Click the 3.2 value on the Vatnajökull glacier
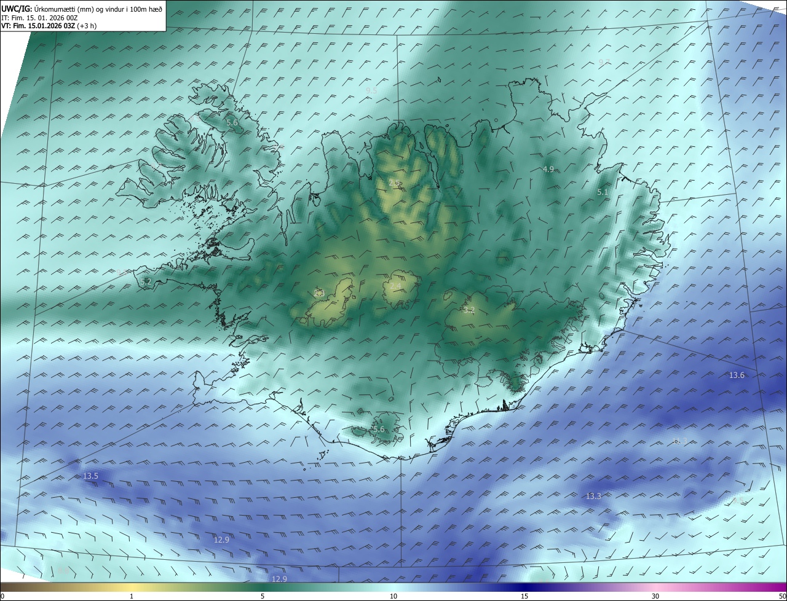Viewport: 787px width, 601px height. pyautogui.click(x=469, y=310)
